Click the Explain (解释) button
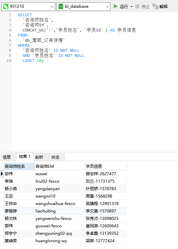This screenshot has height=249, width=178. tap(160, 6)
